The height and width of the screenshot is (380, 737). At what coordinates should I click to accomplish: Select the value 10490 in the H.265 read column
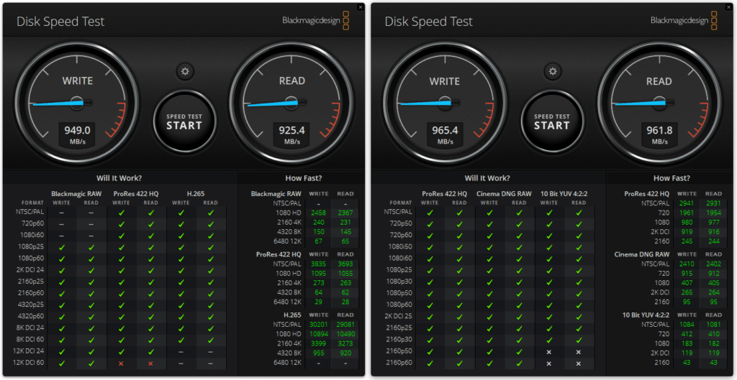pos(345,334)
